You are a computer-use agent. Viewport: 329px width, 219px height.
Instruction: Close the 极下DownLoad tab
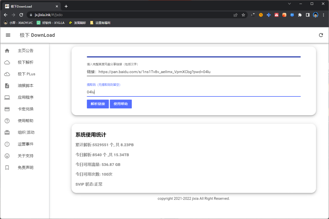pos(57,6)
